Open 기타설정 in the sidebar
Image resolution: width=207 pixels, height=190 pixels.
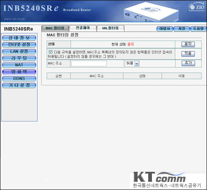(19, 85)
